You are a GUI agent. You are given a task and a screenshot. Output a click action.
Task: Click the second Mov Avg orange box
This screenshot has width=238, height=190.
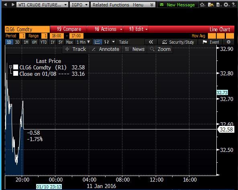click(221, 36)
